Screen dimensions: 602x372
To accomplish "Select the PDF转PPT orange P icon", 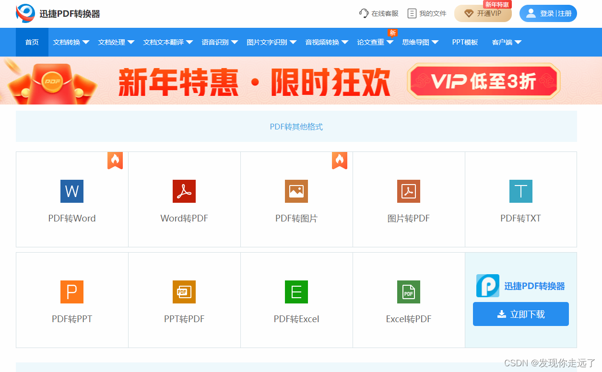I will [72, 292].
